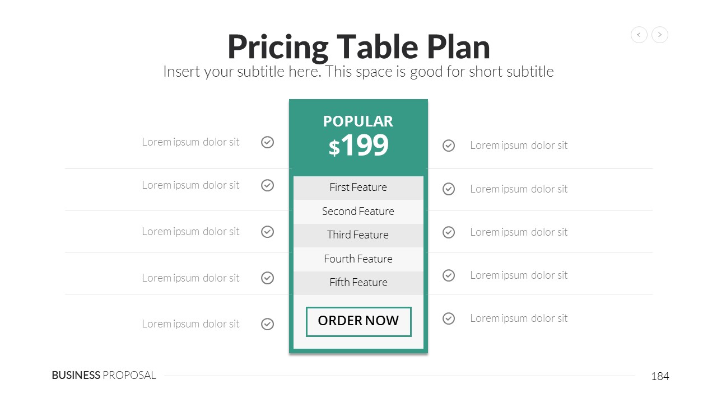Select the Fifth Feature row
The height and width of the screenshot is (403, 717).
[x=358, y=283]
